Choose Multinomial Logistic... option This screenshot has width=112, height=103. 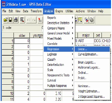point(92,68)
